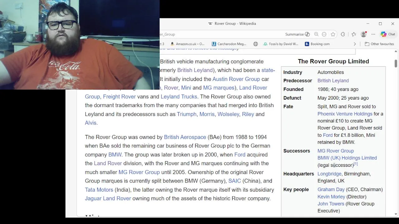The image size is (399, 224).
Task: Open the Ford link in the article paragraph
Action: [x=240, y=155]
